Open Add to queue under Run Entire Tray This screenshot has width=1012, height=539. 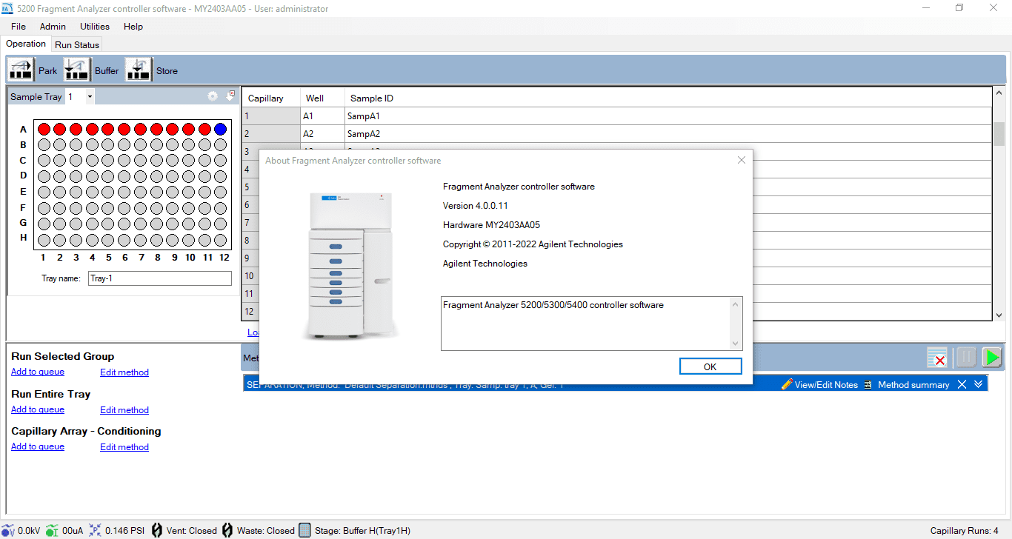click(x=37, y=409)
